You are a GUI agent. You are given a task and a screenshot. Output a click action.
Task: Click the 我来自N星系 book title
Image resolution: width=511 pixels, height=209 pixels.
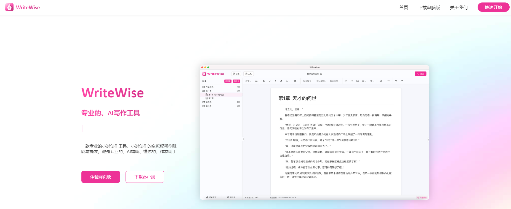click(313, 74)
